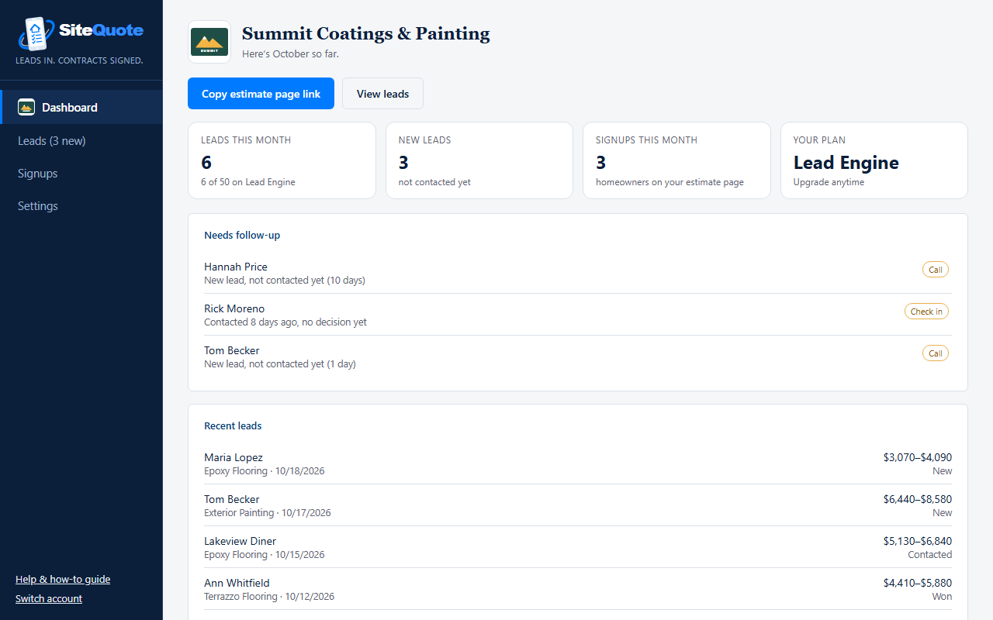Click the New status for Maria Lopez
Screen dimensions: 993x620
(942, 471)
